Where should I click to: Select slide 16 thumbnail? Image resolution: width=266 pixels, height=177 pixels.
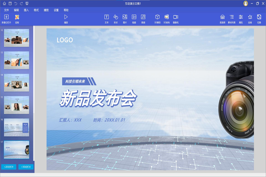(x=16, y=128)
